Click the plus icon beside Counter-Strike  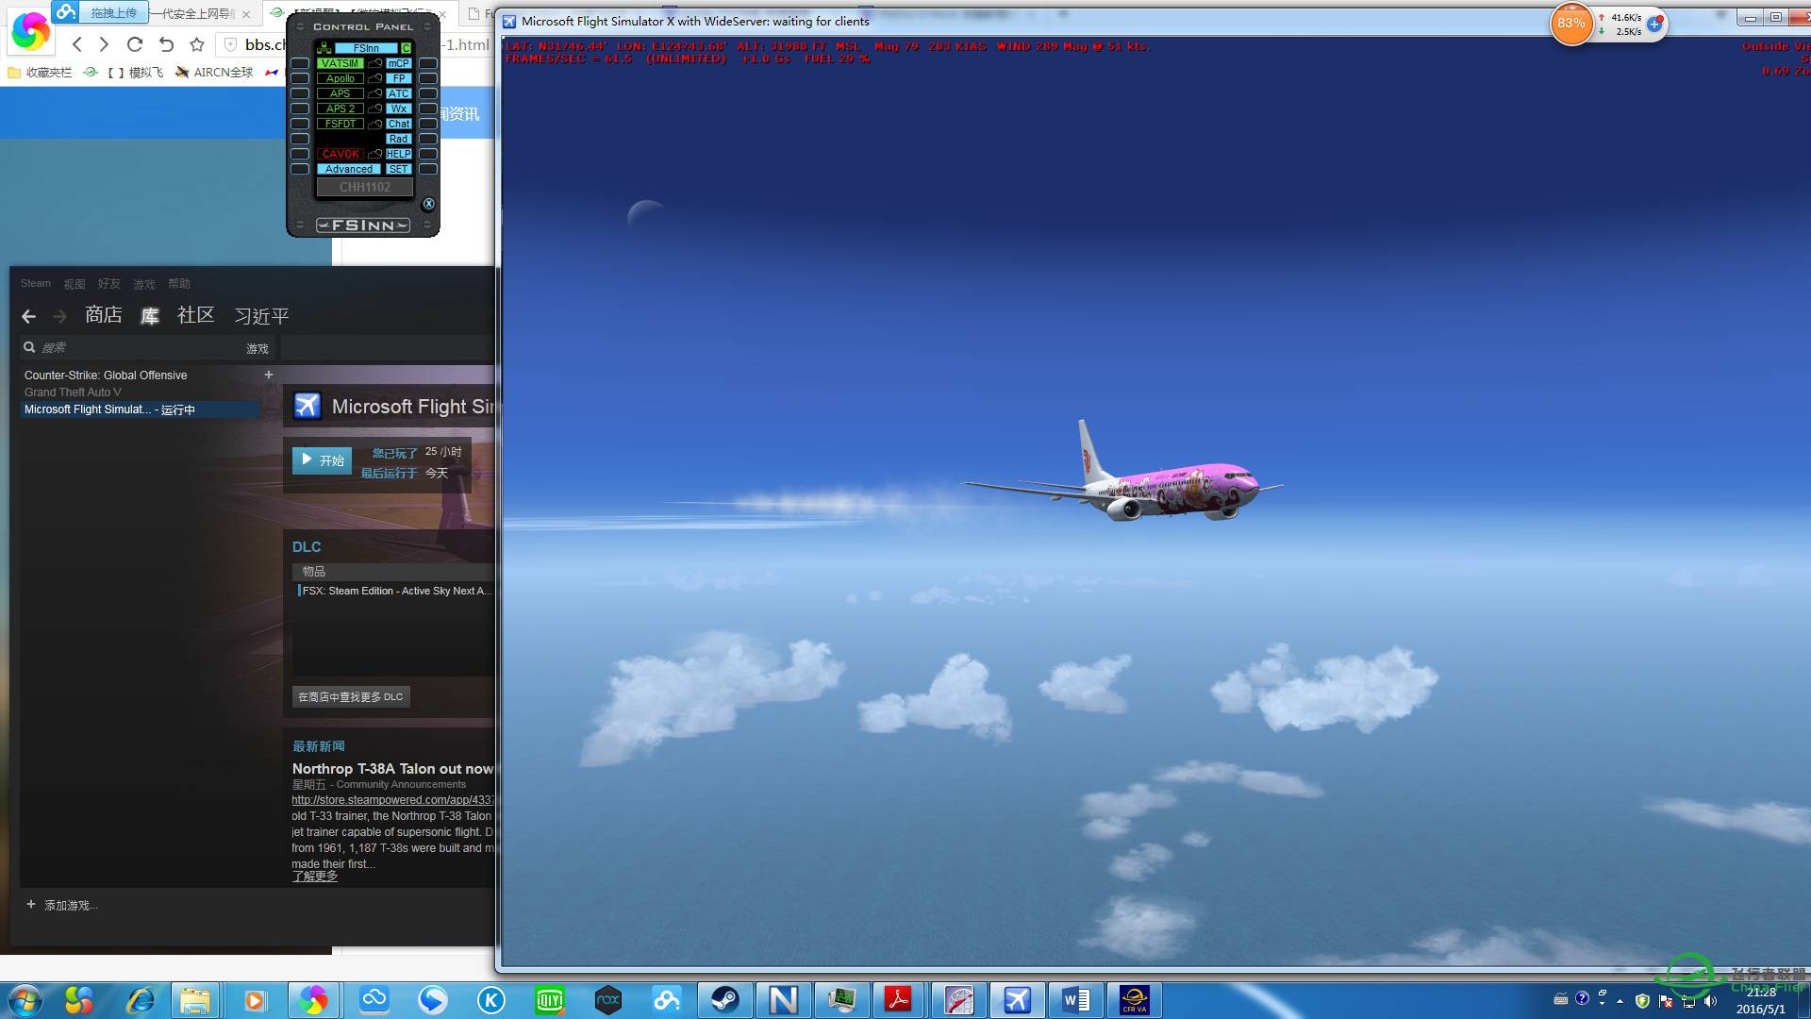(x=269, y=375)
